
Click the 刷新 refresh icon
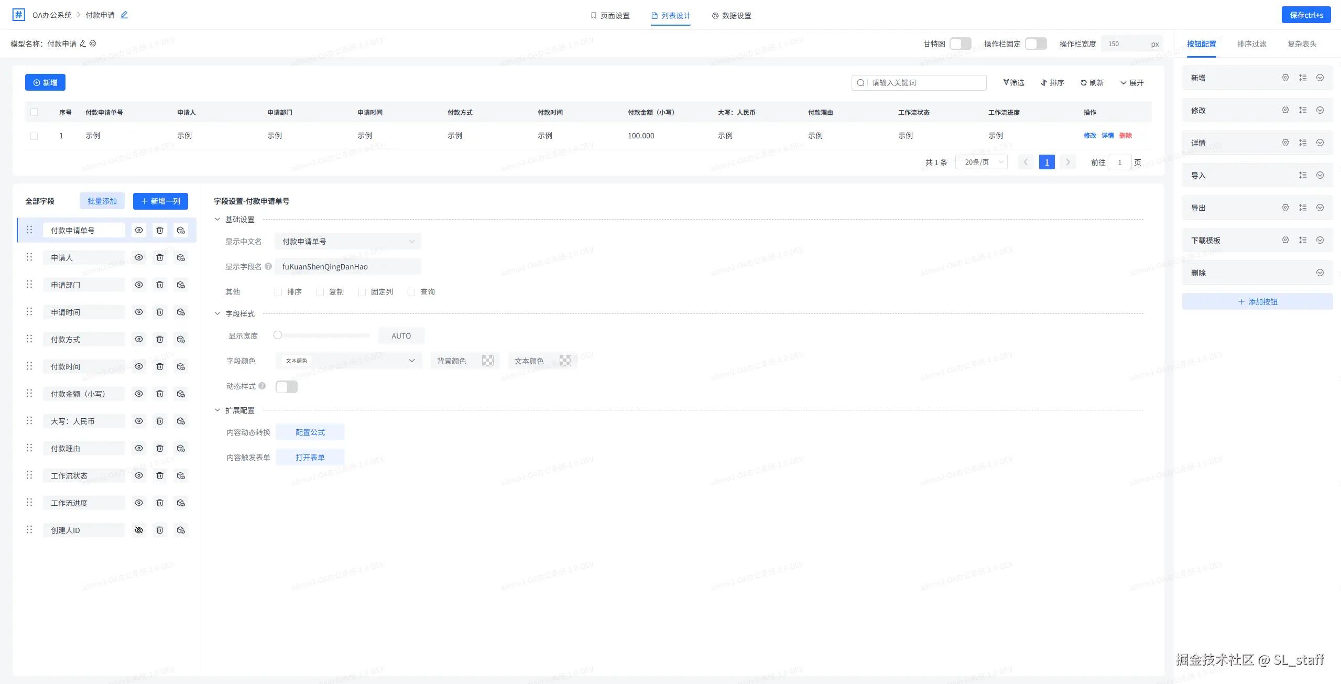(1083, 83)
